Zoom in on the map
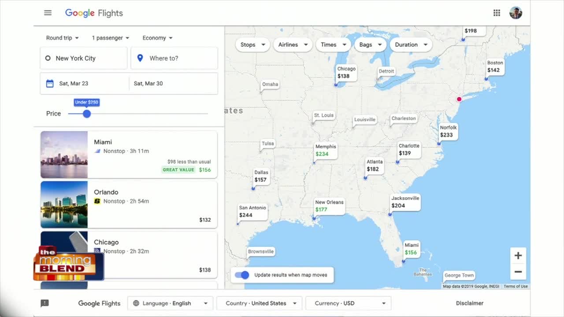Image resolution: width=564 pixels, height=317 pixels. (x=518, y=255)
